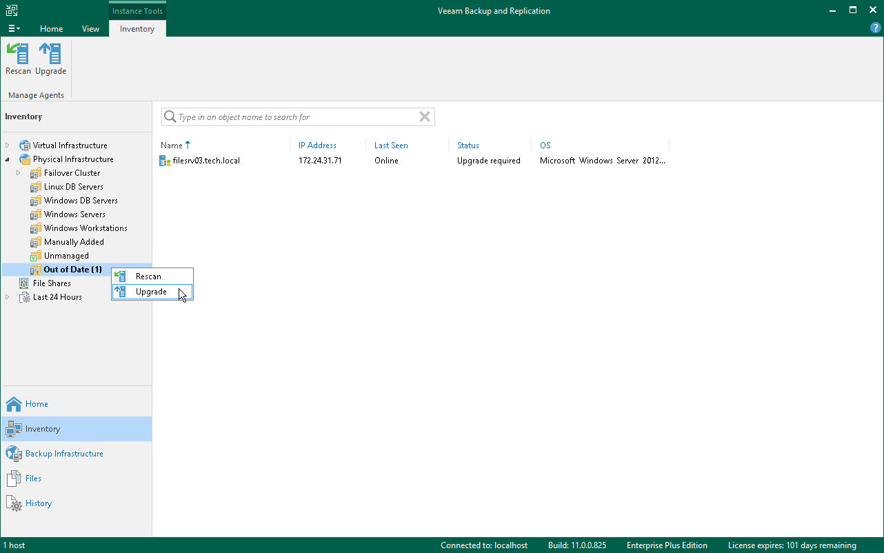Click Build 11.0.0.825 in status bar
Screen dimensions: 884x553
(577, 545)
